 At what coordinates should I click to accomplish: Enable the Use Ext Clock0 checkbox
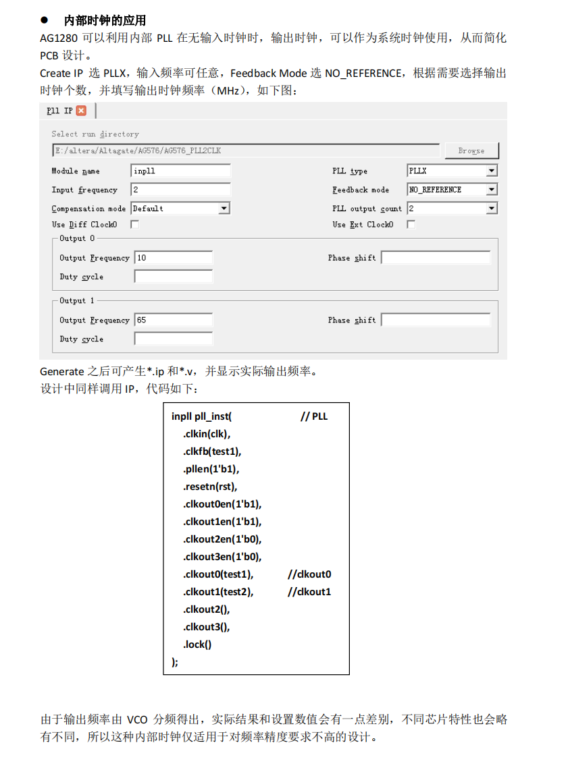[x=411, y=225]
